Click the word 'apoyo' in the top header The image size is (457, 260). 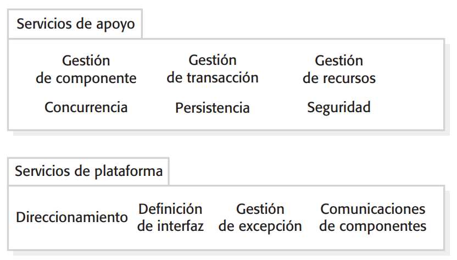(x=116, y=25)
